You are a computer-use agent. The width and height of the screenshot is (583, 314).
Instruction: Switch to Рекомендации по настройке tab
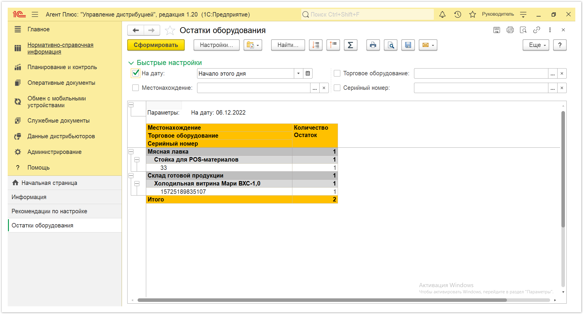click(65, 211)
